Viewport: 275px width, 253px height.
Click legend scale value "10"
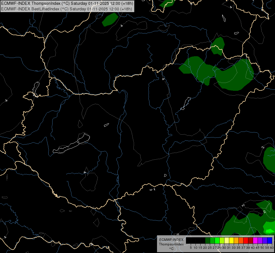pyautogui.click(x=196, y=248)
